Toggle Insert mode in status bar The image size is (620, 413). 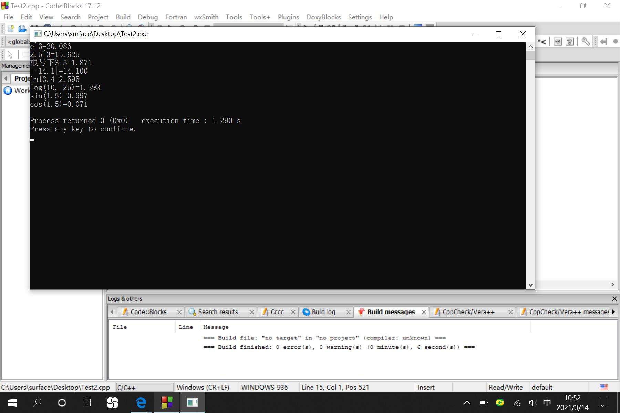426,387
